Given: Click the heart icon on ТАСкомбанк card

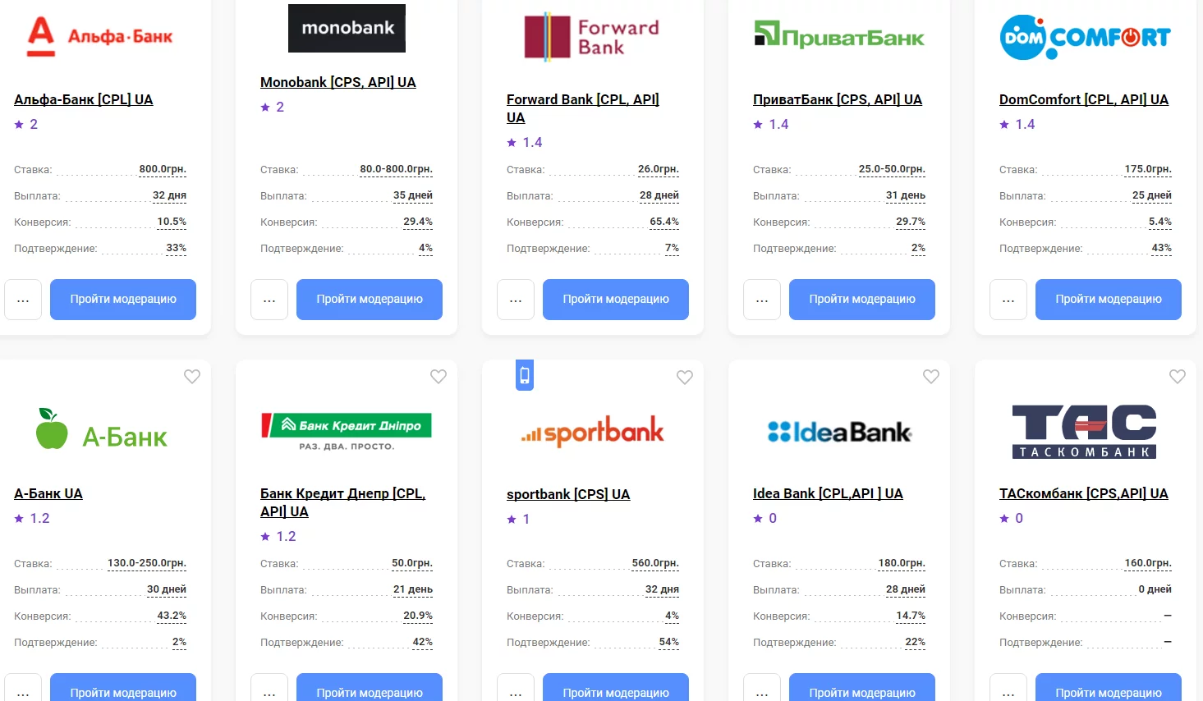Looking at the screenshot, I should tap(1178, 377).
